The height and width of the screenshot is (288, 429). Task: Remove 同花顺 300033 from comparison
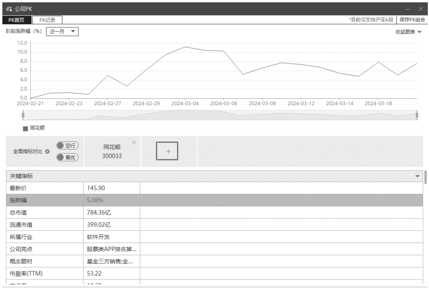point(134,142)
